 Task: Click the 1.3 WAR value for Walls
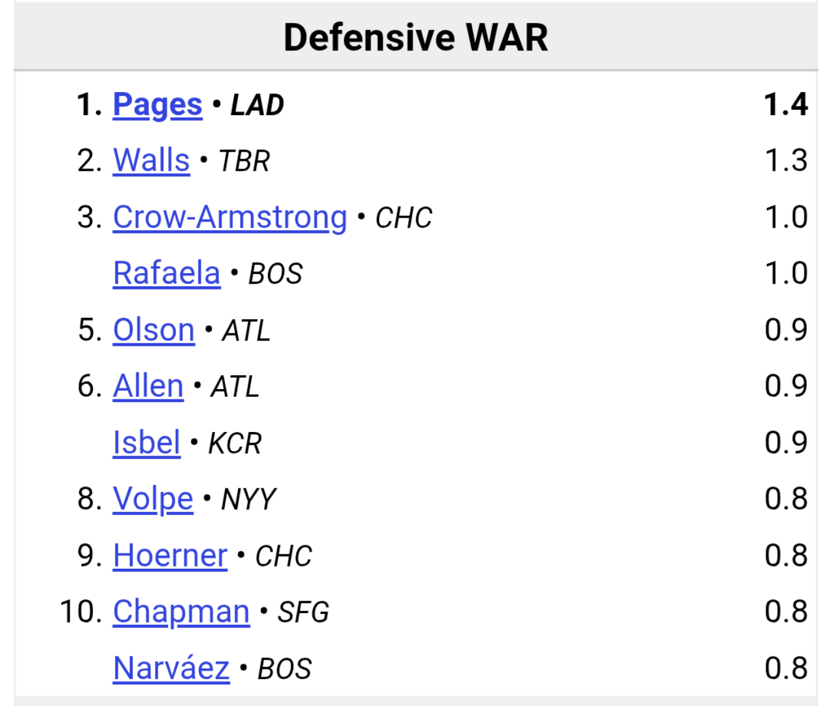click(787, 161)
